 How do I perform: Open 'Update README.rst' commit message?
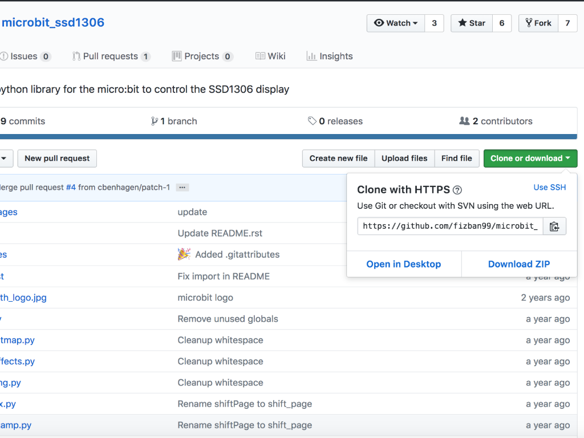coord(220,233)
